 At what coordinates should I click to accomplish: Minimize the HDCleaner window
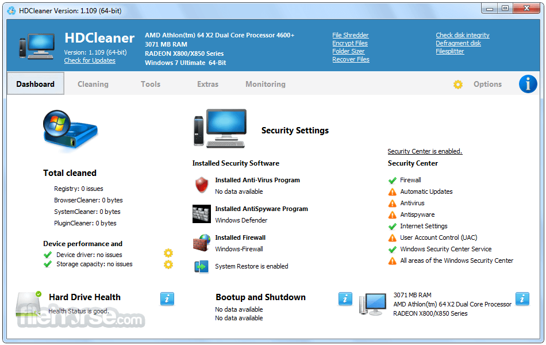[x=489, y=9]
